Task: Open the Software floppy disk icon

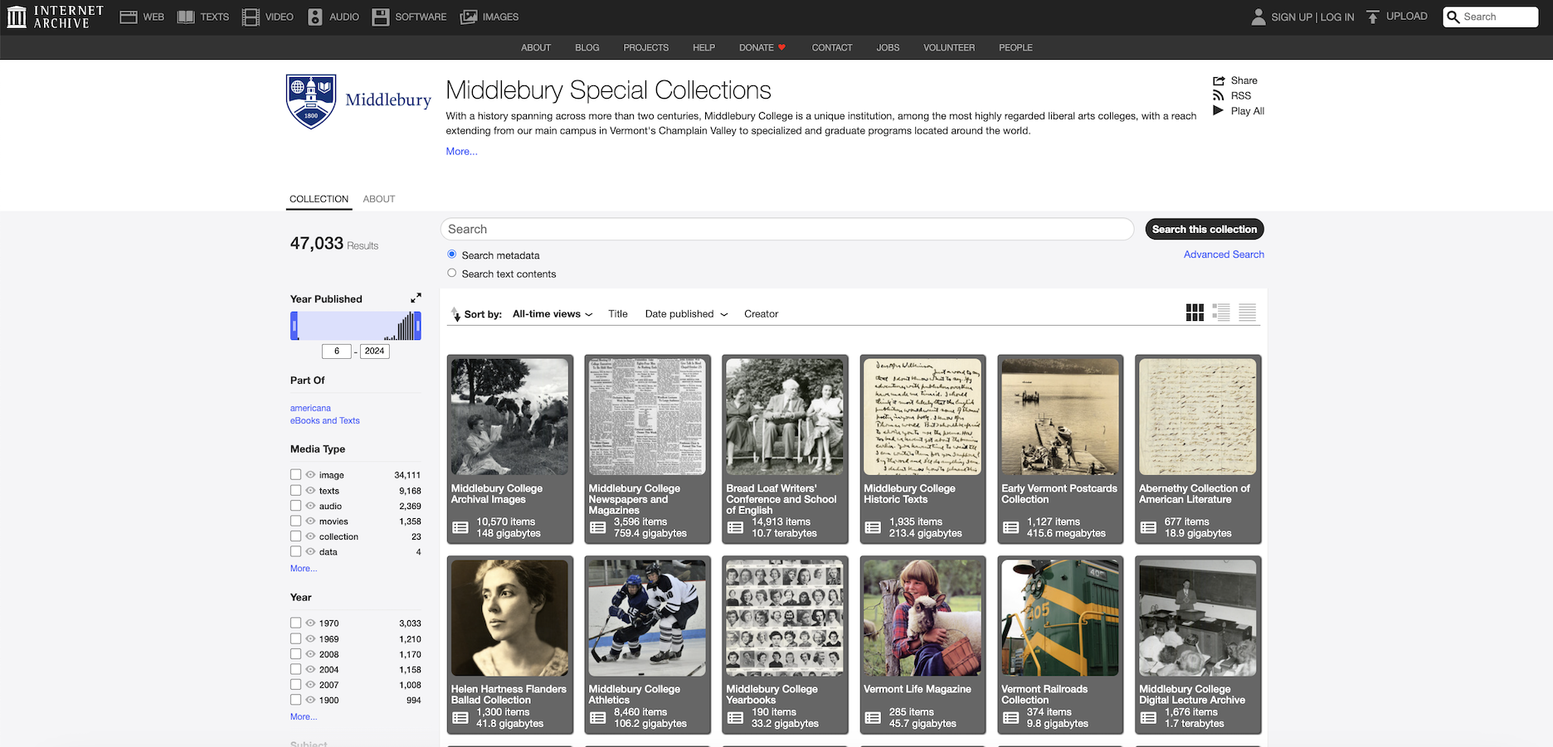Action: [381, 17]
